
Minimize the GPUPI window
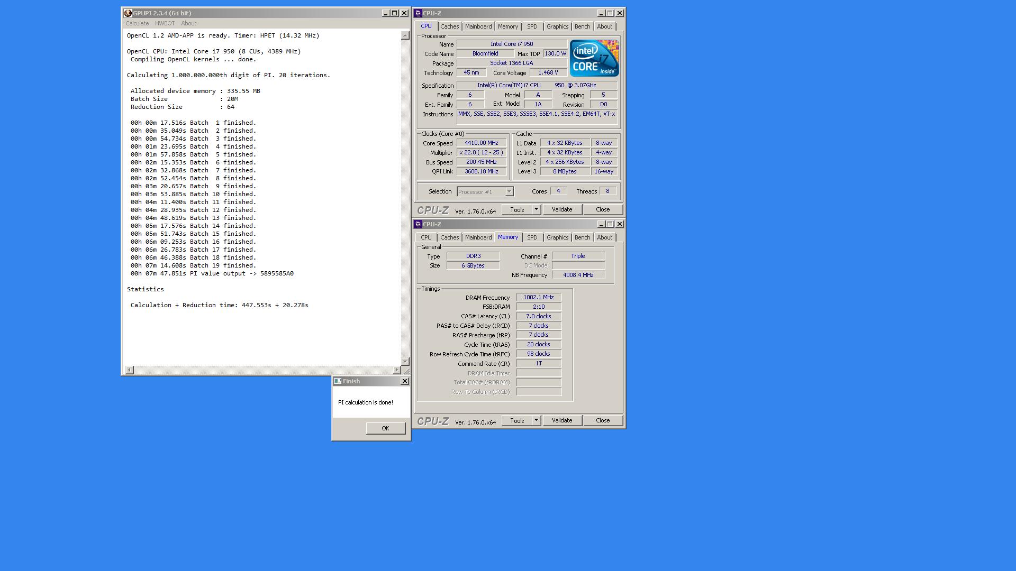[x=386, y=13]
